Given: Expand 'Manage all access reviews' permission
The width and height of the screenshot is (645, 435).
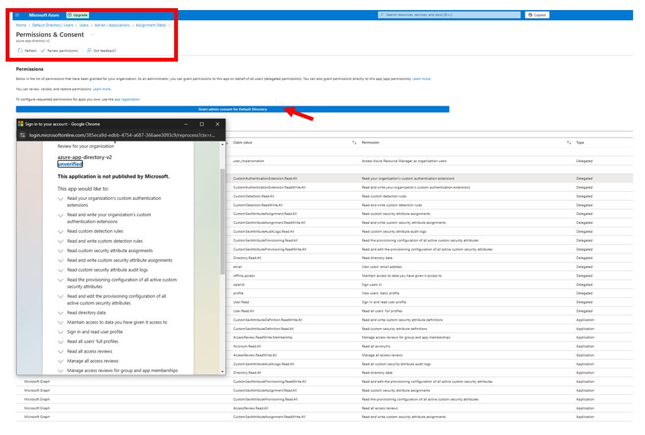Looking at the screenshot, I should (x=60, y=361).
